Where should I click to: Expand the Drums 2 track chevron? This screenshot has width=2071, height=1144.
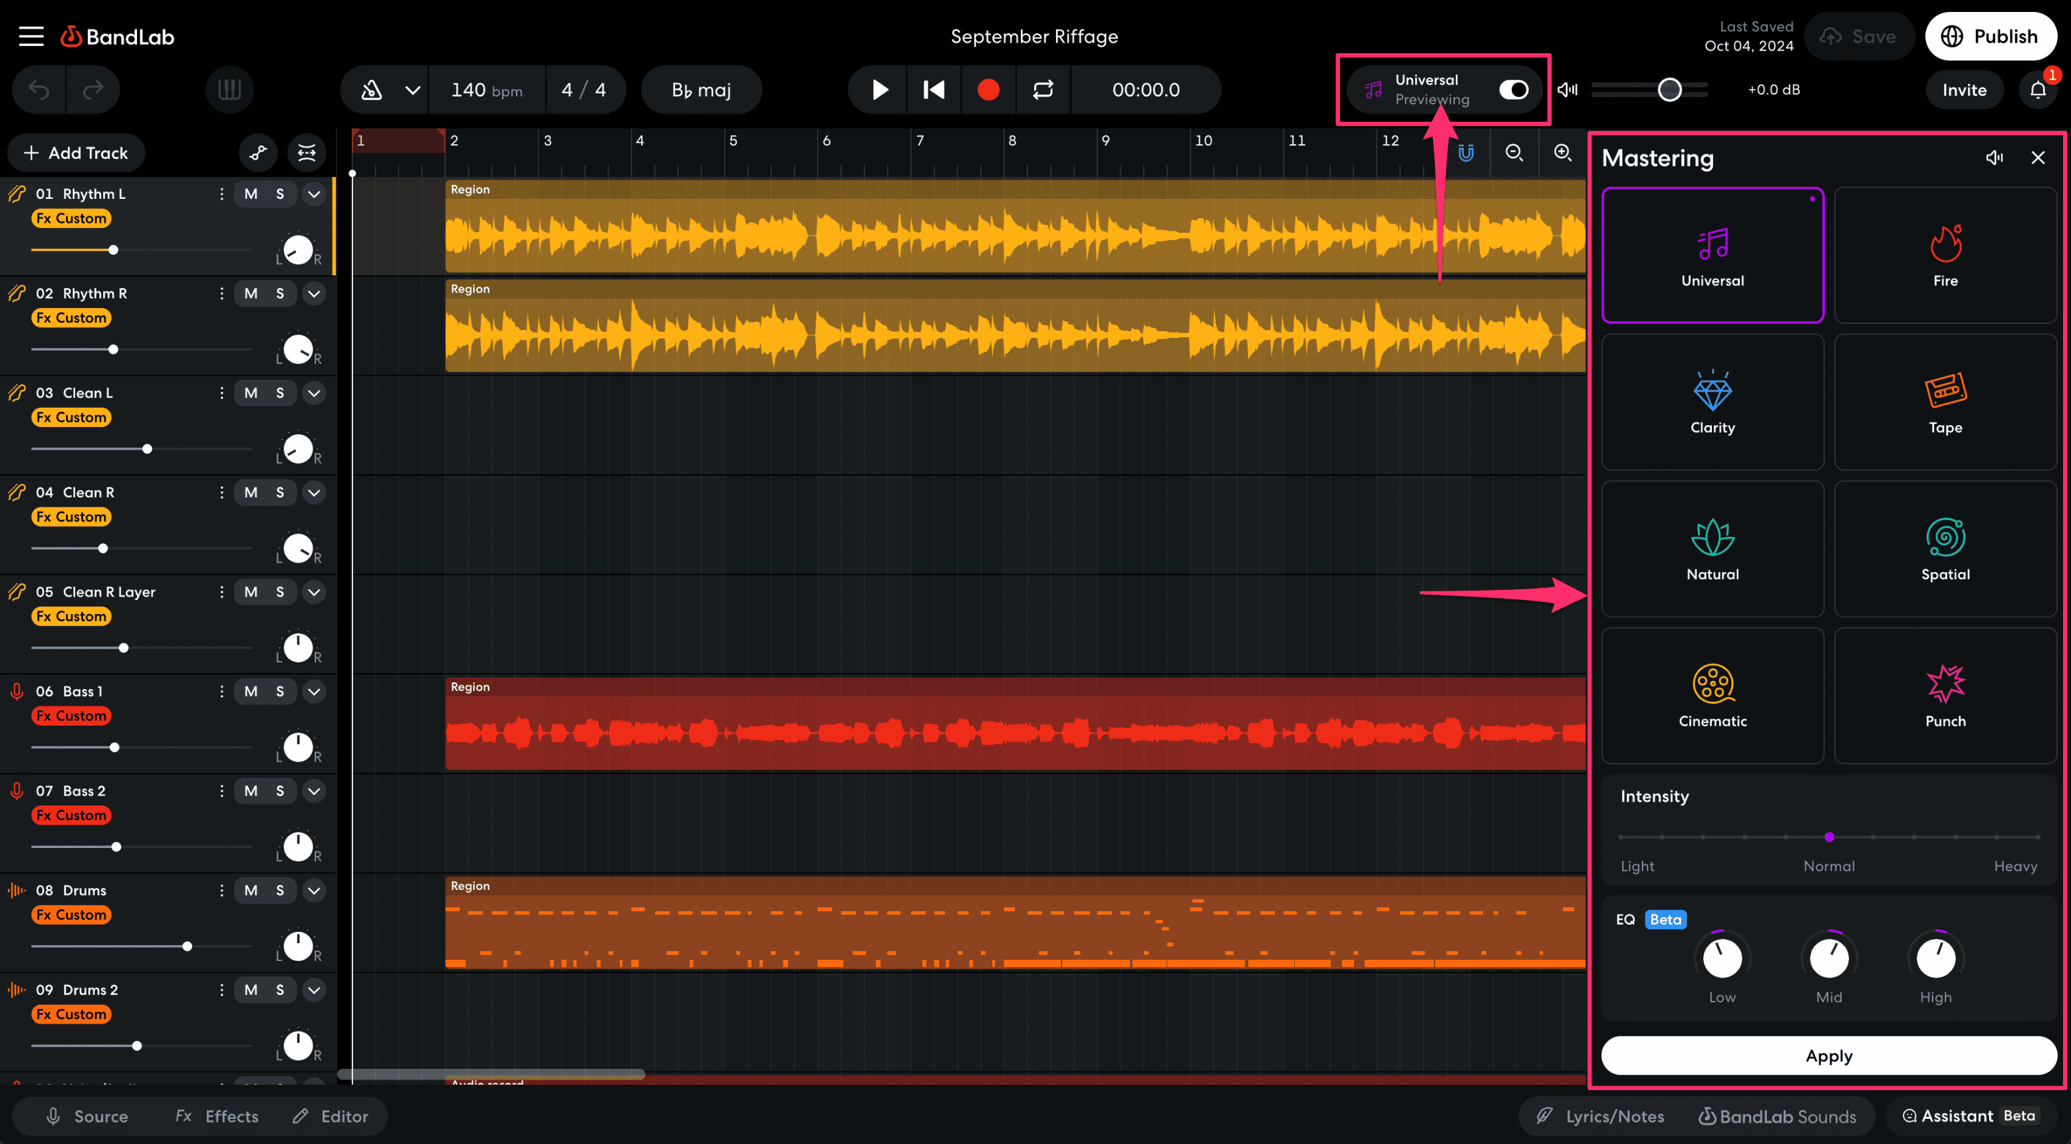[x=315, y=990]
